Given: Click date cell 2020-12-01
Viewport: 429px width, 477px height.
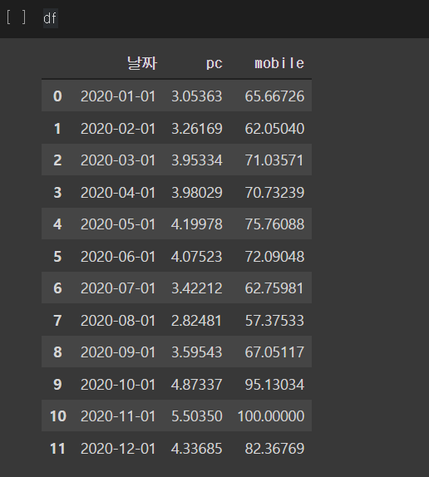Looking at the screenshot, I should 118,449.
